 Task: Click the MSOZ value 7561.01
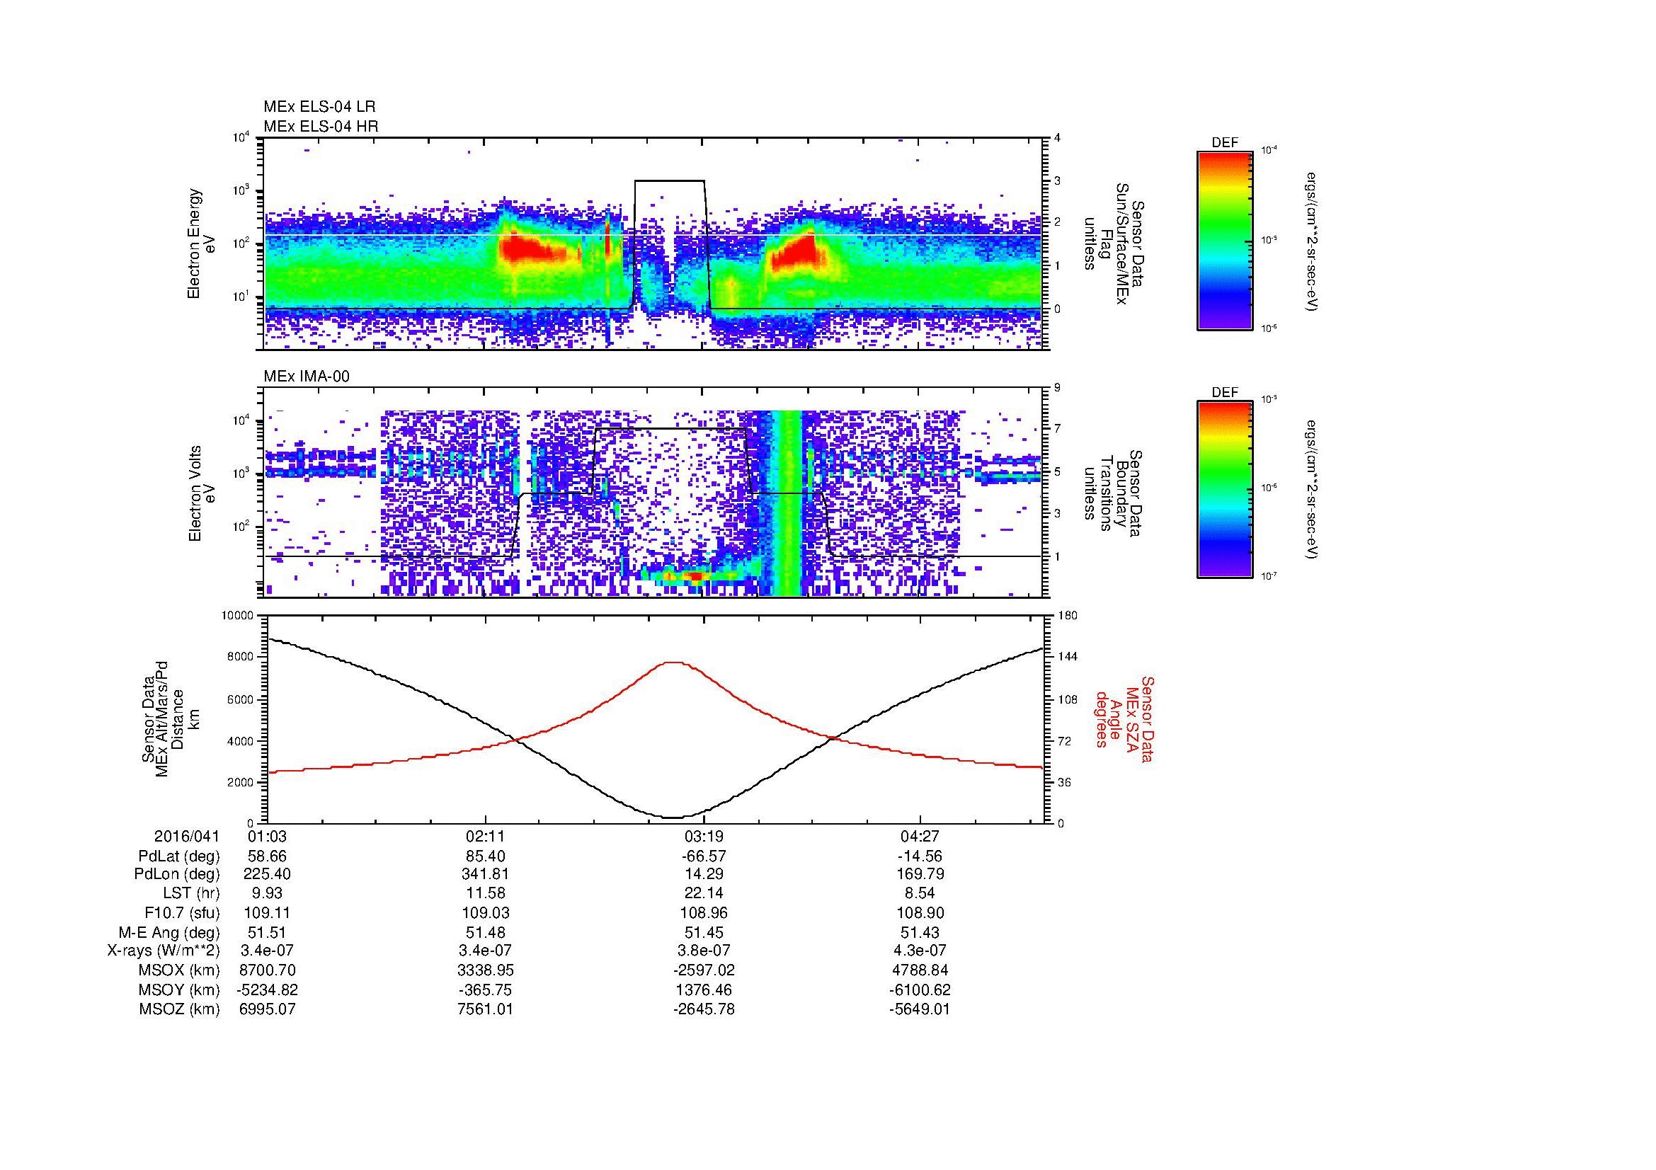[x=486, y=1009]
